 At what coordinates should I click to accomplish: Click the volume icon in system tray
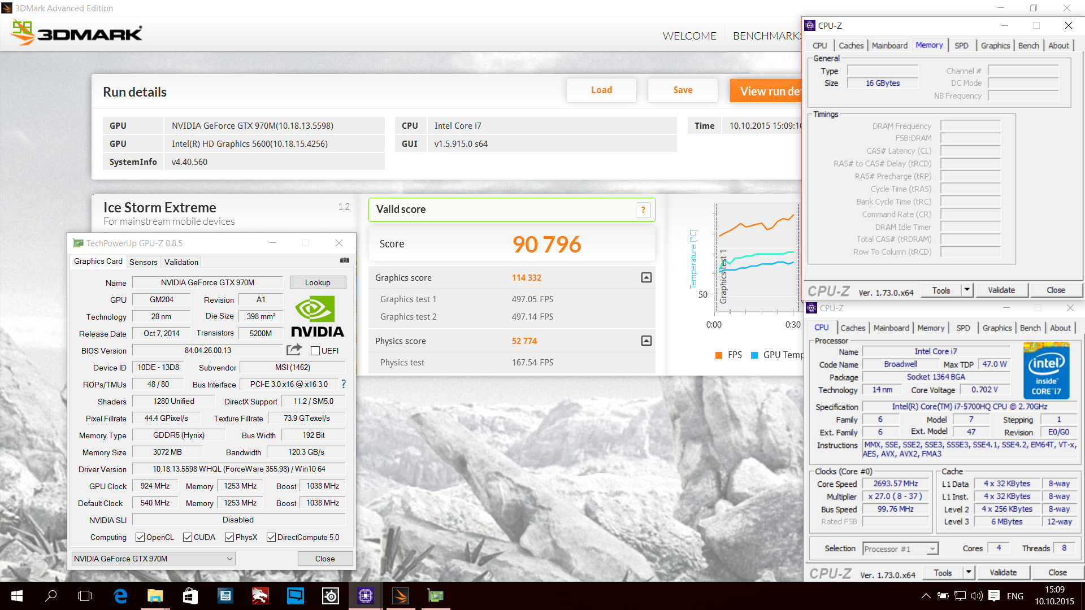[x=976, y=596]
